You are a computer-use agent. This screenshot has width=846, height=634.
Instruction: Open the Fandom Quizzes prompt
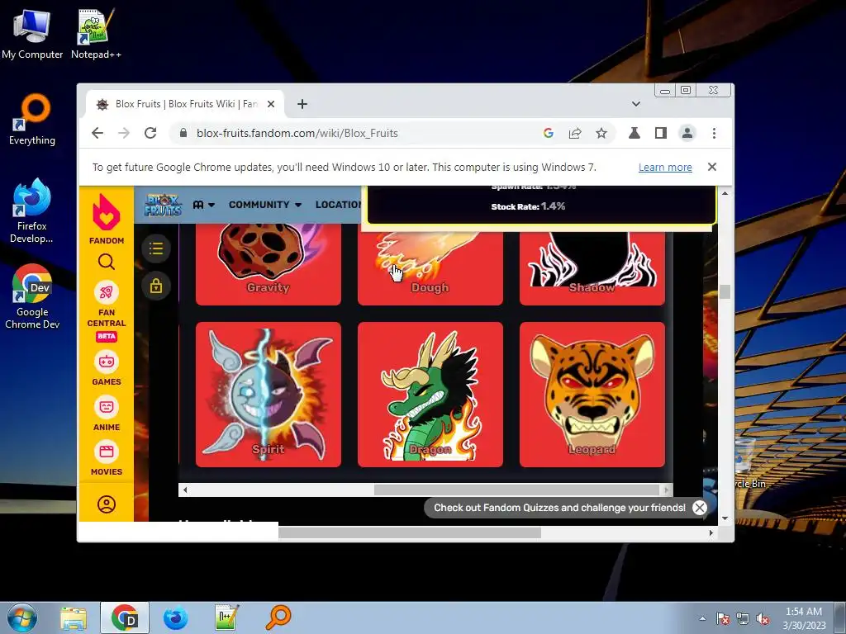coord(559,508)
